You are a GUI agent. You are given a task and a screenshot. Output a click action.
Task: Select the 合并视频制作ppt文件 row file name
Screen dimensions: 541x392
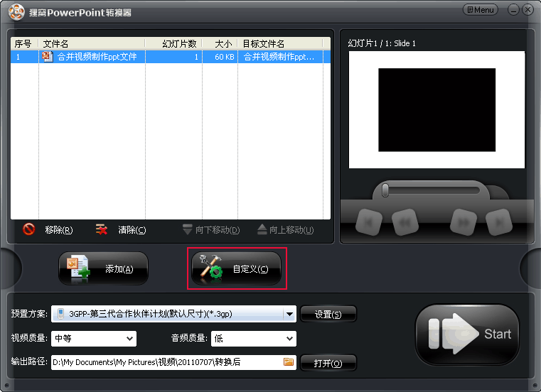click(97, 57)
